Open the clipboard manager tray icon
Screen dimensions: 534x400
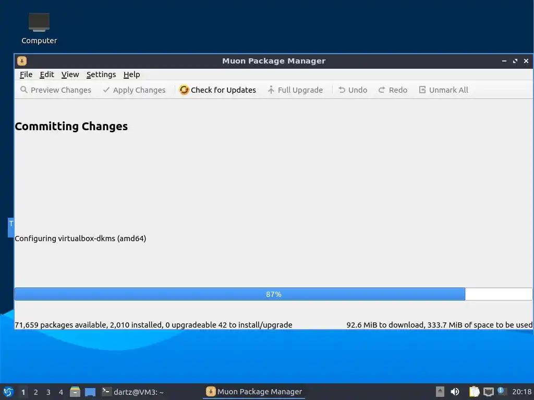[474, 392]
